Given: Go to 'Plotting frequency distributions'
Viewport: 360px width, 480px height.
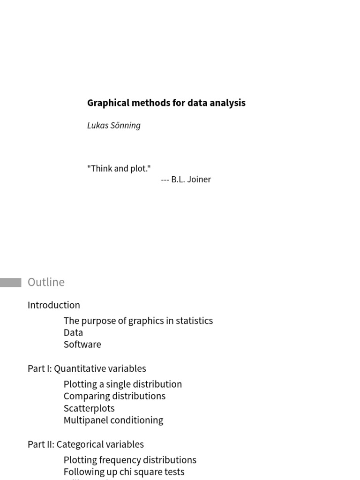Looking at the screenshot, I should pos(130,460).
